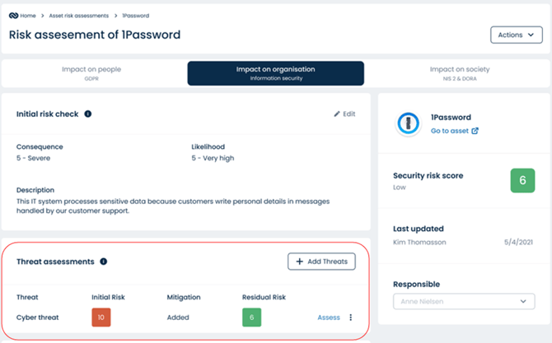Click the info icon next to Threat assessments
552x343 pixels.
tap(104, 262)
